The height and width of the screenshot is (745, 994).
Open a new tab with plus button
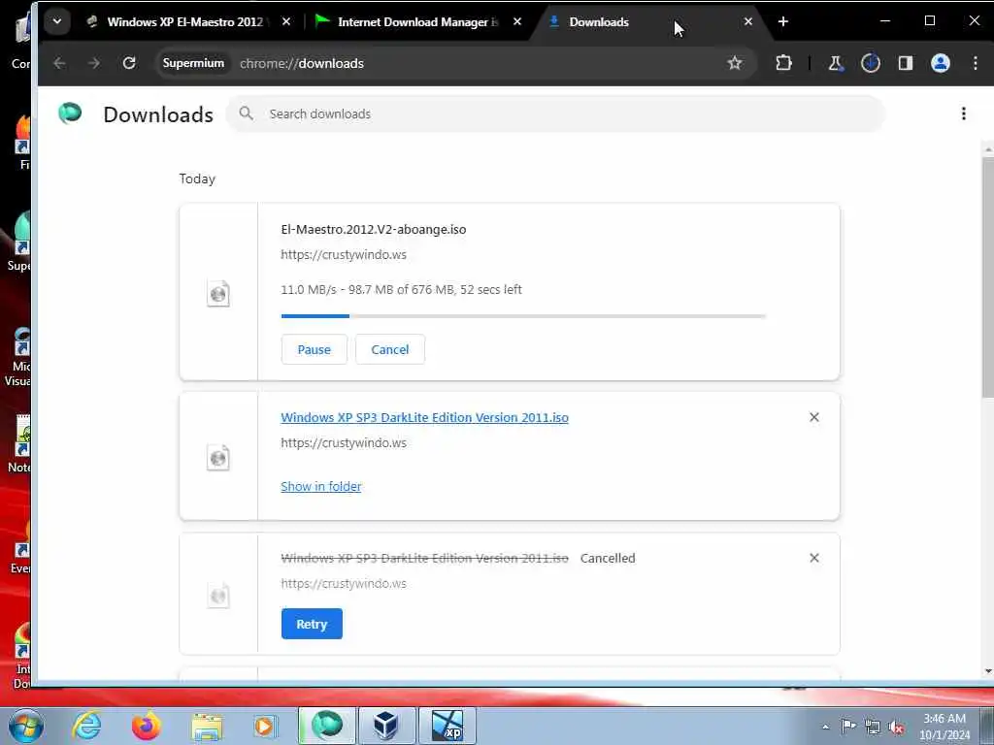[783, 21]
